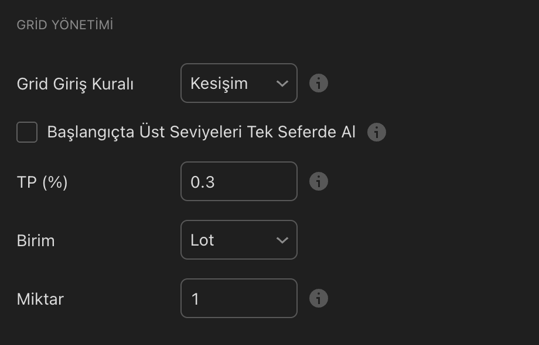The width and height of the screenshot is (539, 345).
Task: Click the TP (%) input field
Action: coord(238,182)
